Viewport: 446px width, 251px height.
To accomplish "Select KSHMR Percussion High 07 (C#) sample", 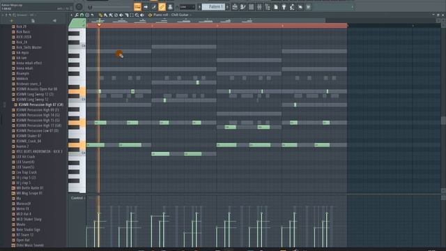I will [x=40, y=105].
